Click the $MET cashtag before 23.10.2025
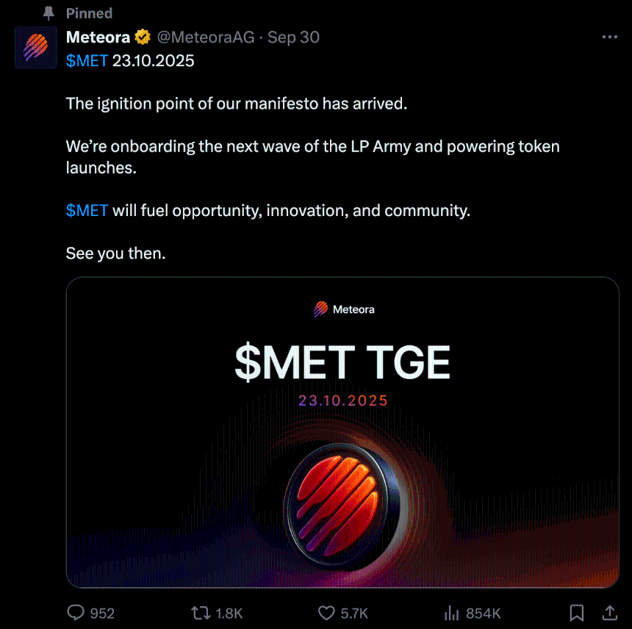Viewport: 632px width, 629px height. click(x=87, y=61)
